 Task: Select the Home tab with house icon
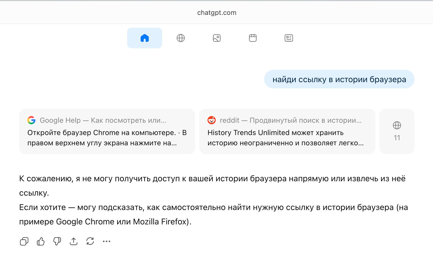click(x=144, y=38)
